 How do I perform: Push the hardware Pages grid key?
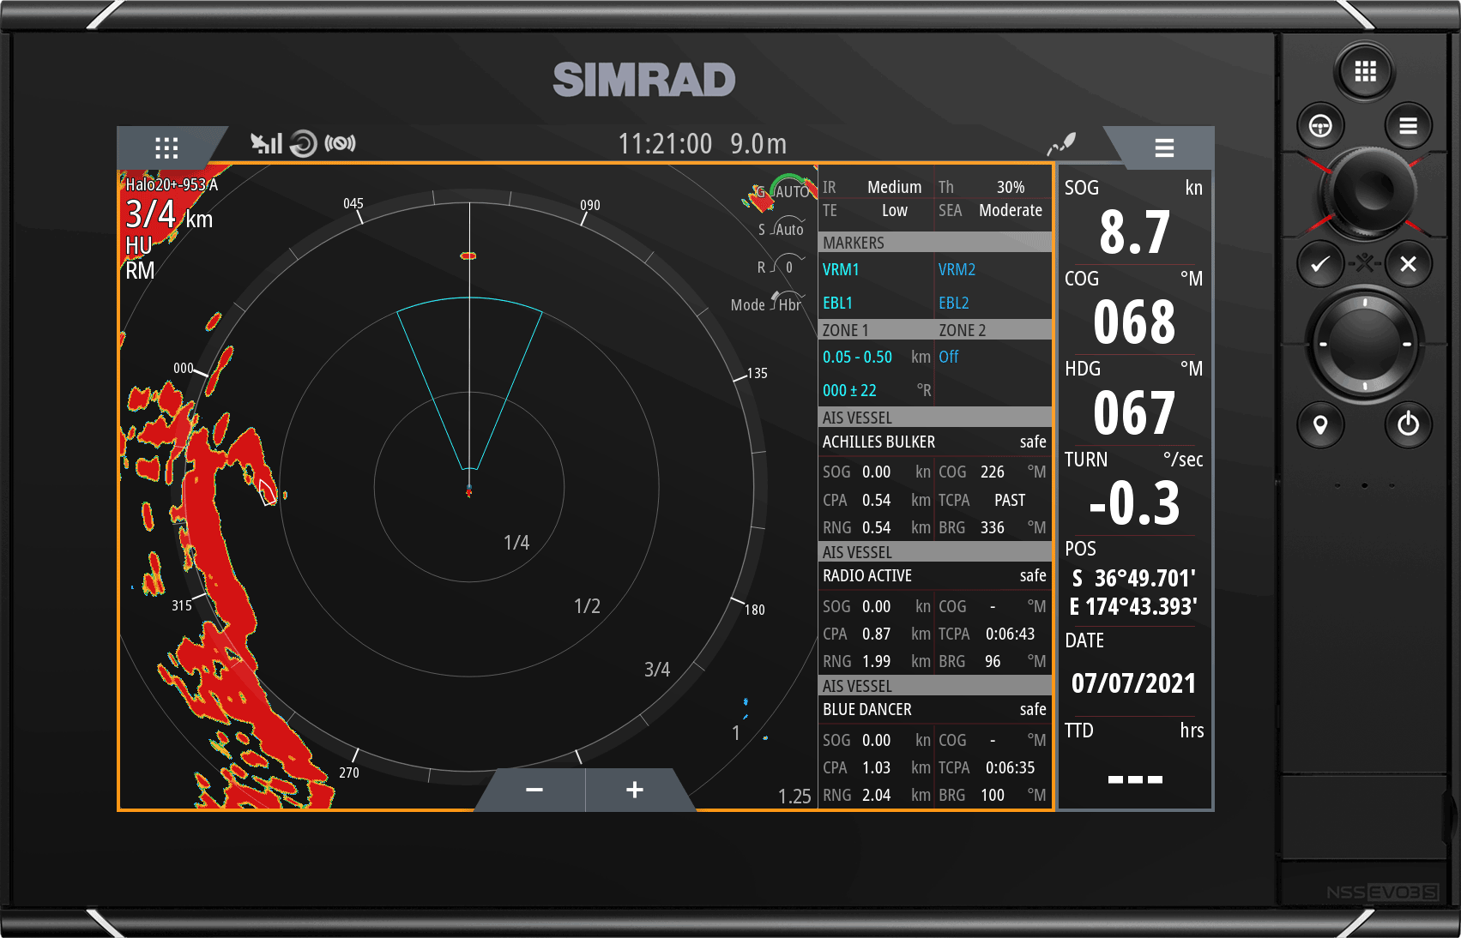[x=1365, y=71]
